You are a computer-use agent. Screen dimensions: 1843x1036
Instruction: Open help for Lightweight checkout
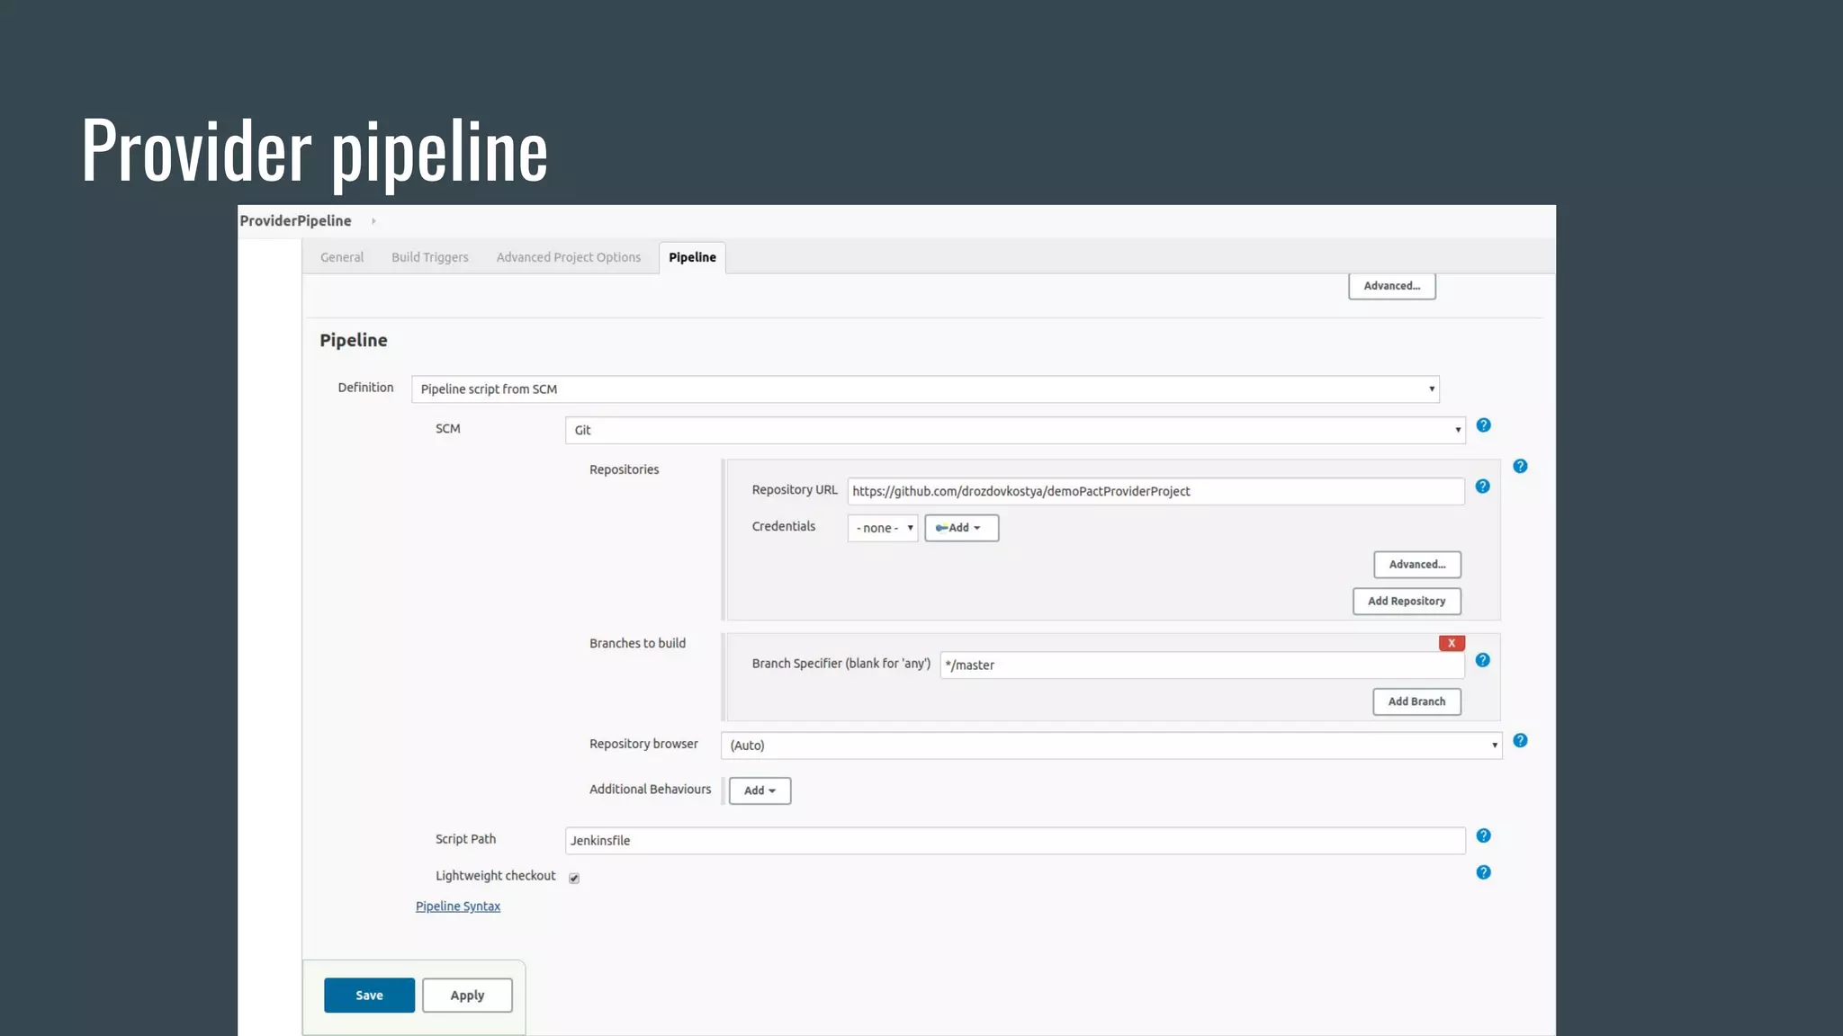click(1484, 872)
